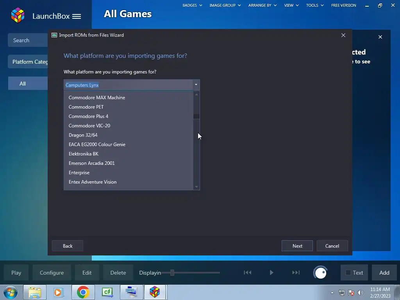400x300 pixels.
Task: Select the All item in sidebar
Action: coord(28,84)
